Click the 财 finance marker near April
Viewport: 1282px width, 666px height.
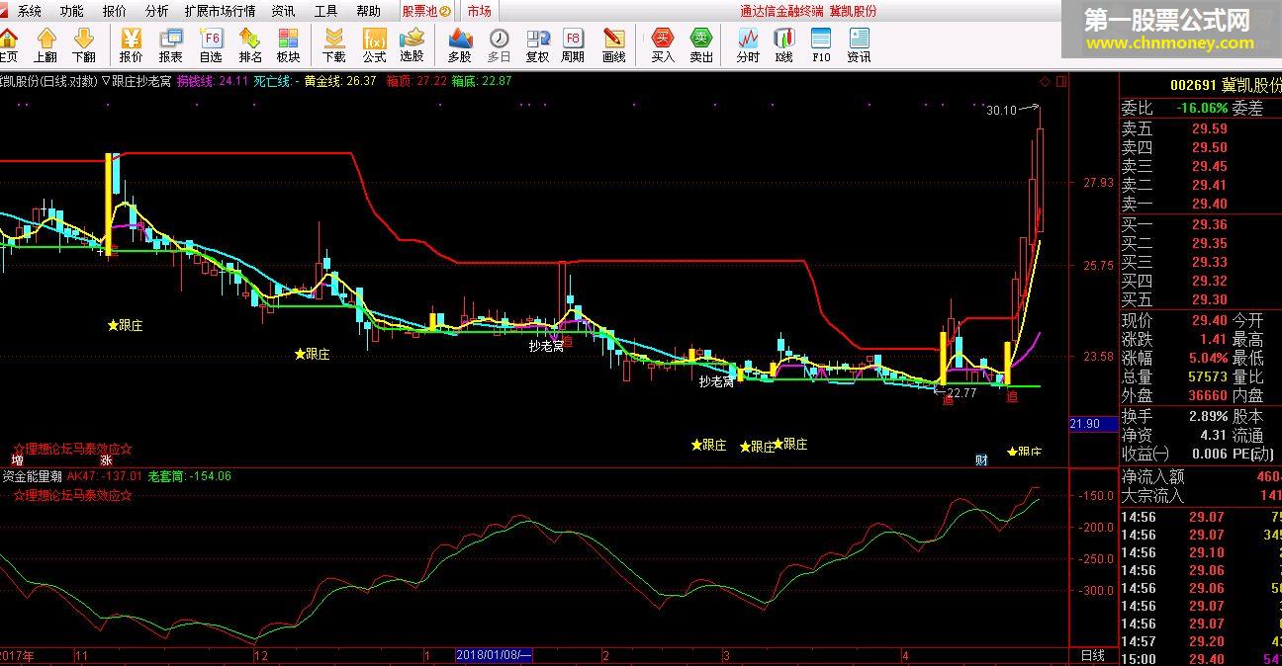pos(981,459)
